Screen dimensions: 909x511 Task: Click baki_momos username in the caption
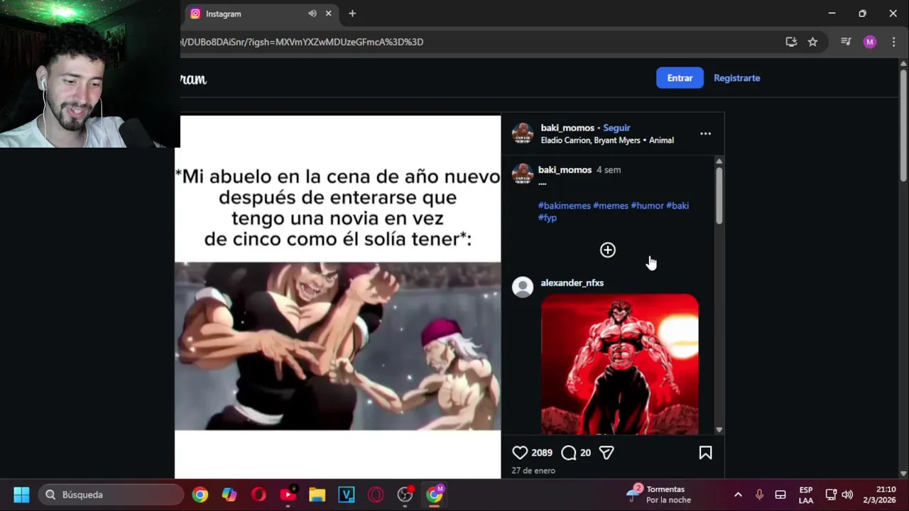point(565,170)
